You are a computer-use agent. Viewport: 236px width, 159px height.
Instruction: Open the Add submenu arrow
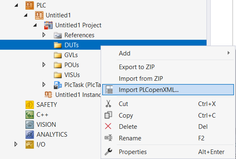coord(229,53)
